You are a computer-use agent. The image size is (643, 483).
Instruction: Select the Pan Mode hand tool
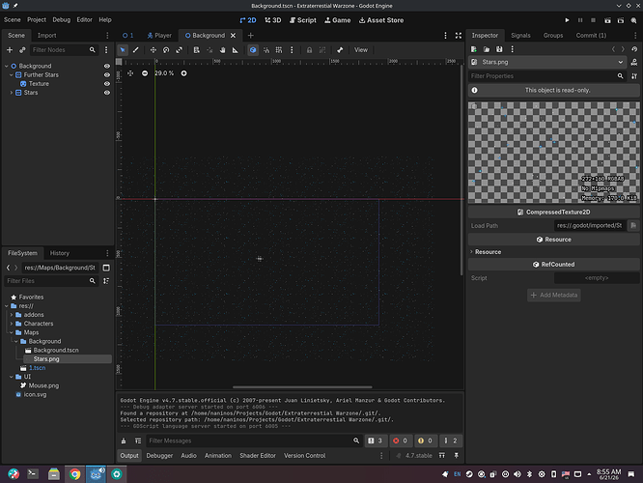(x=222, y=50)
